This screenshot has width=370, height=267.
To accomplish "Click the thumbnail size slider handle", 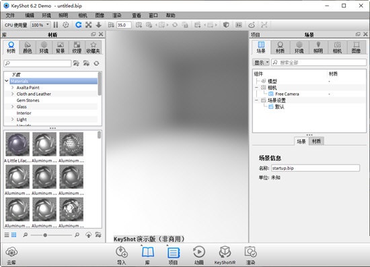I will [45, 235].
